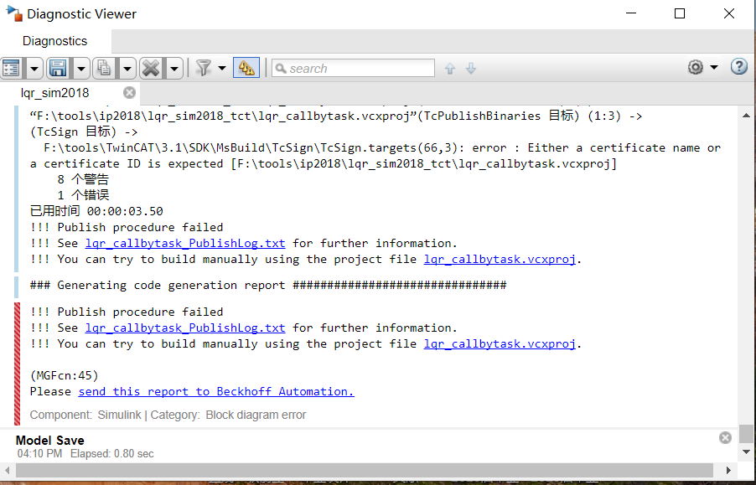The height and width of the screenshot is (485, 756).
Task: Open dropdown arrow beside settings gear
Action: (714, 67)
